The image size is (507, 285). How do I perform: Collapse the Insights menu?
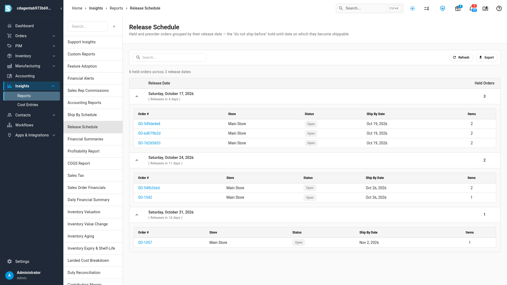tap(32, 86)
